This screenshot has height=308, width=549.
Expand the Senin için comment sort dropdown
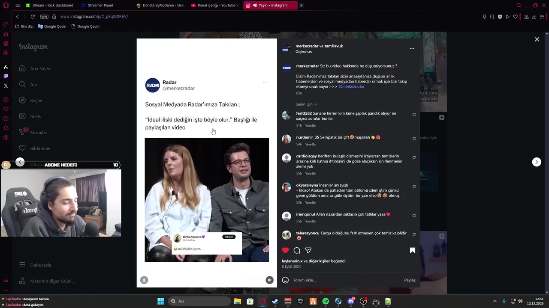pyautogui.click(x=306, y=104)
